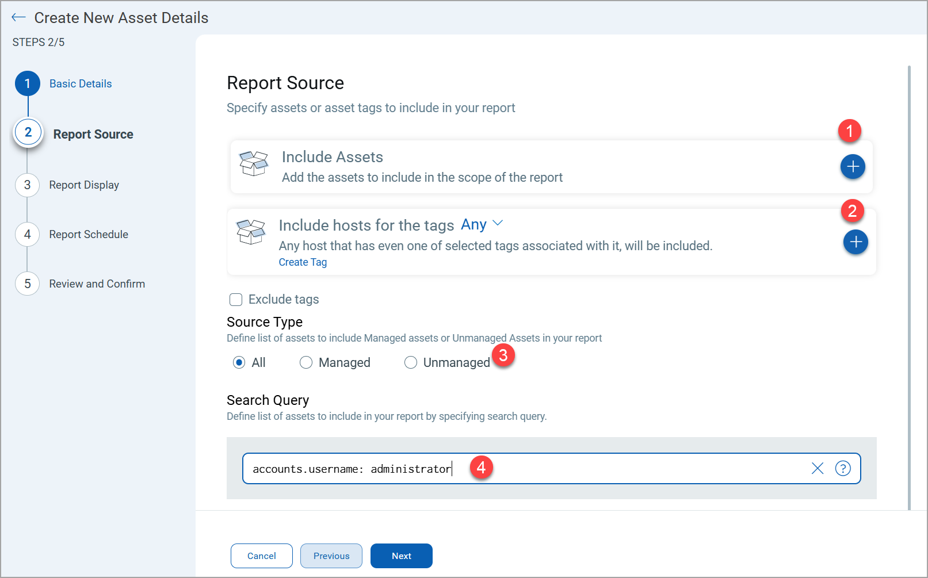
Task: Click step 2 circle in the wizard
Action: pos(28,132)
